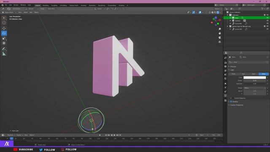
Task: Click the navigation gizmo Z axis
Action: point(216,18)
